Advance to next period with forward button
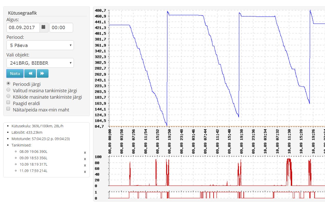Image resolution: width=325 pixels, height=205 pixels. coord(43,73)
